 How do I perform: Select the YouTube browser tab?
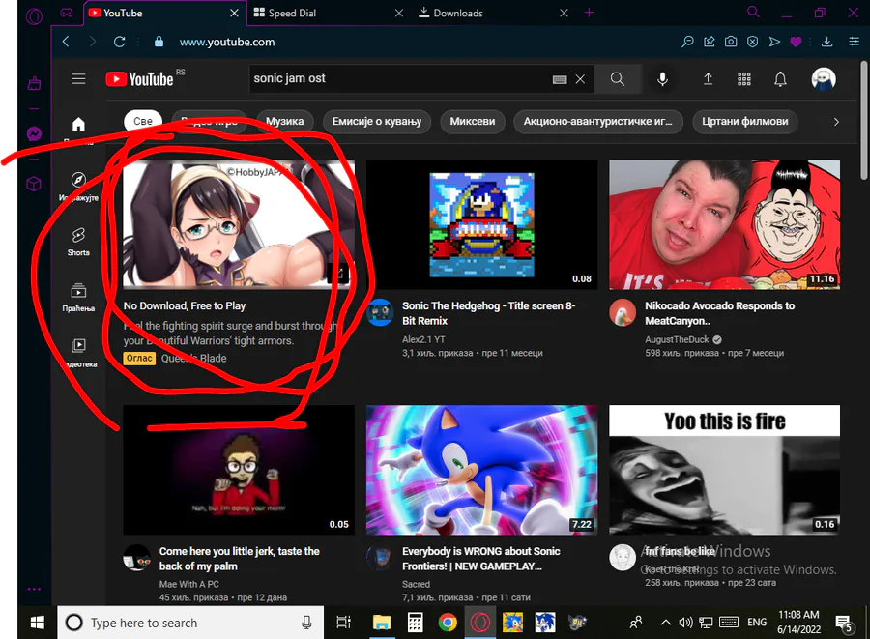point(164,13)
